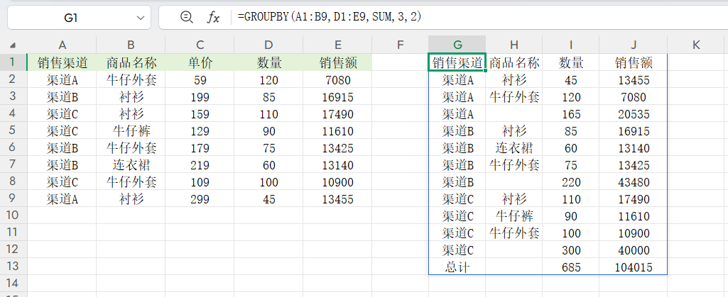Click the 牛仔裤 cell in column H
The width and height of the screenshot is (728, 297).
click(514, 215)
